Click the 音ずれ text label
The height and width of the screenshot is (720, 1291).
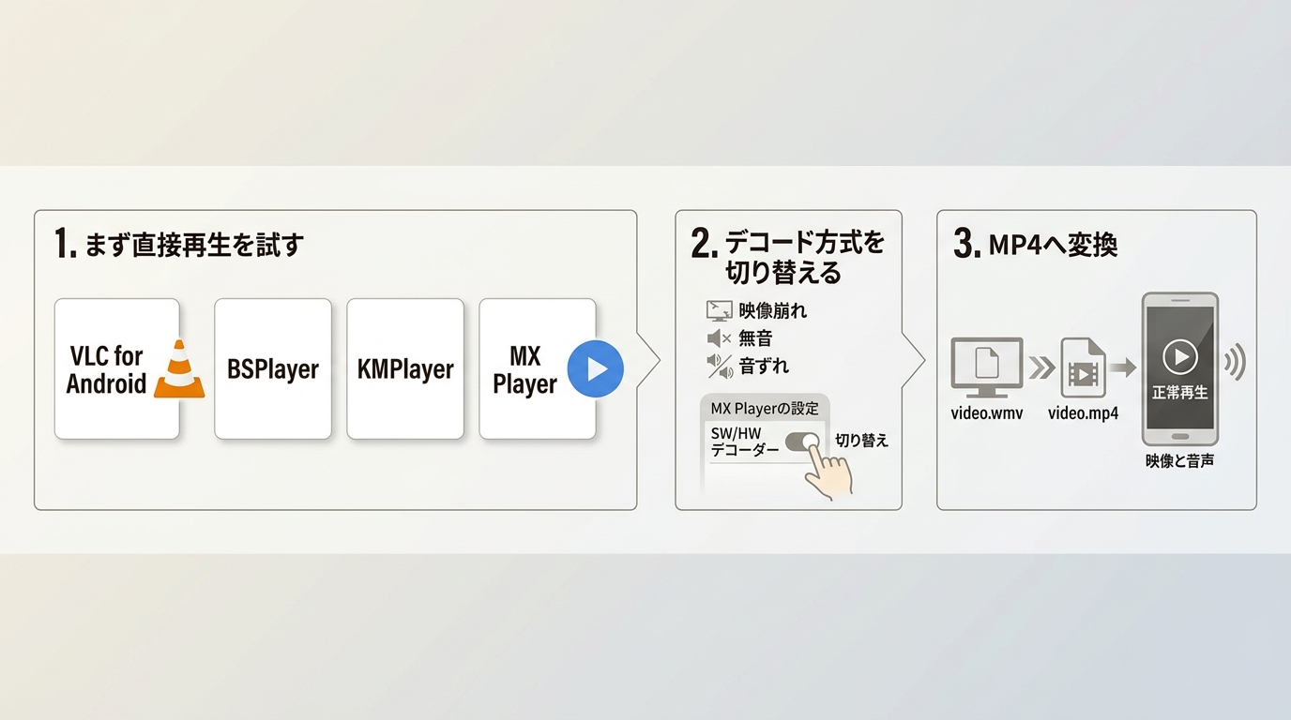[x=765, y=367]
